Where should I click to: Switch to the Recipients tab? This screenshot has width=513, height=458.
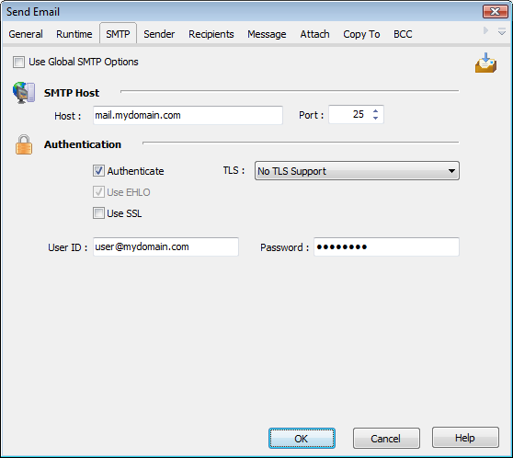[211, 34]
